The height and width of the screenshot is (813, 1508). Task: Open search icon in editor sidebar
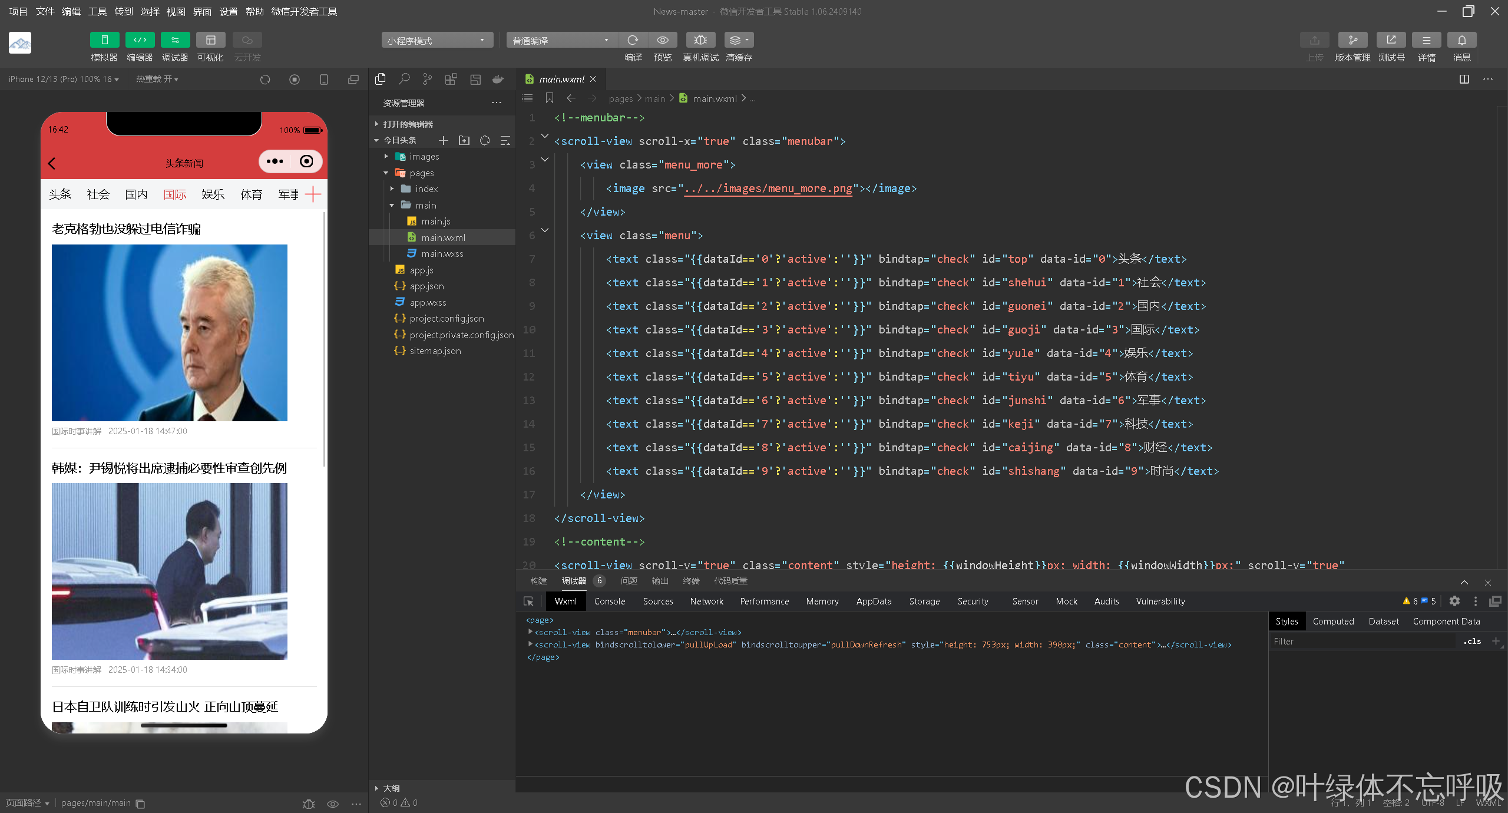[x=404, y=79]
